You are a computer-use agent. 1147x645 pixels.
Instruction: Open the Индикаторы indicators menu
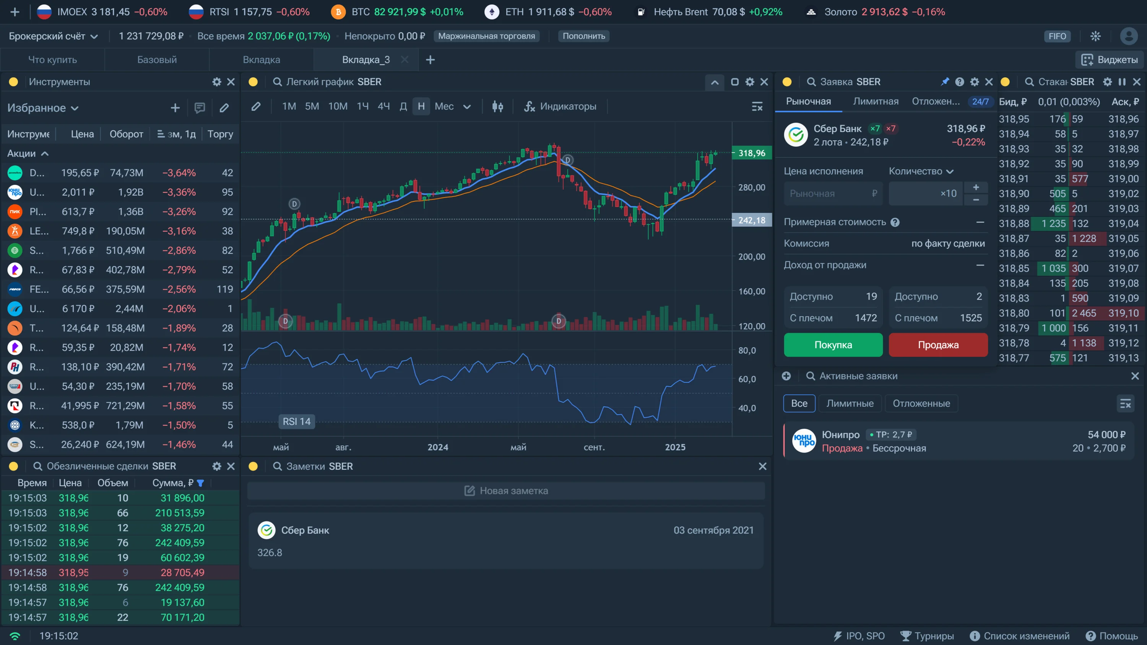pyautogui.click(x=560, y=106)
